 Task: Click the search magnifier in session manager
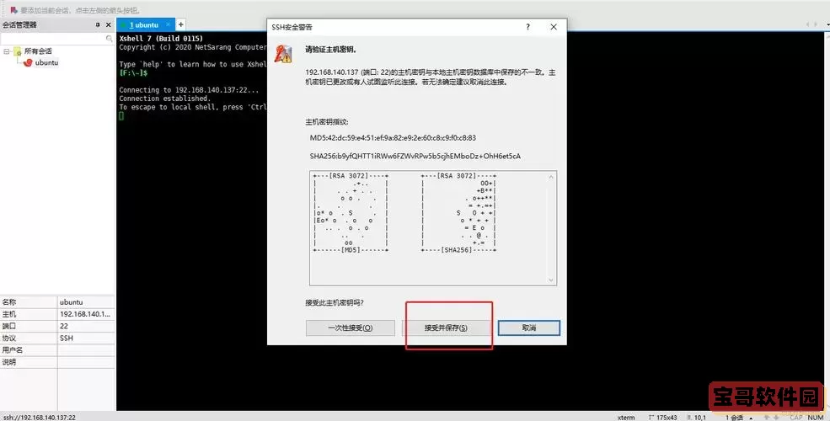click(109, 39)
